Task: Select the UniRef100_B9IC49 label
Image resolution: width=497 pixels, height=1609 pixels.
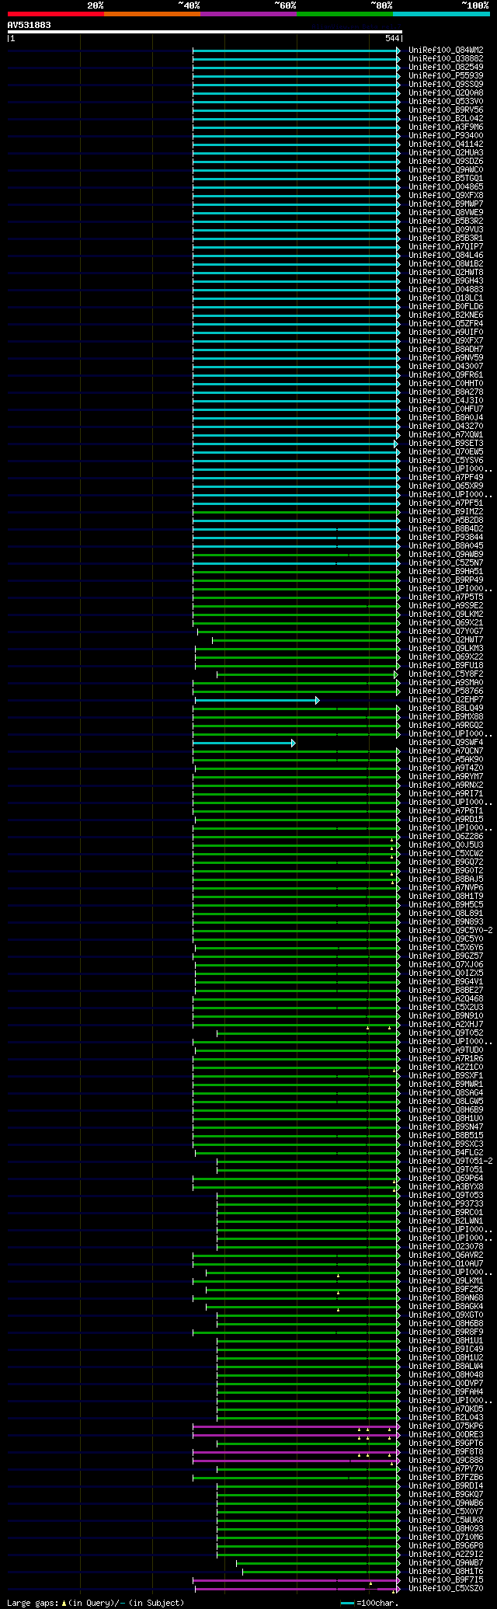Action: pos(446,1350)
